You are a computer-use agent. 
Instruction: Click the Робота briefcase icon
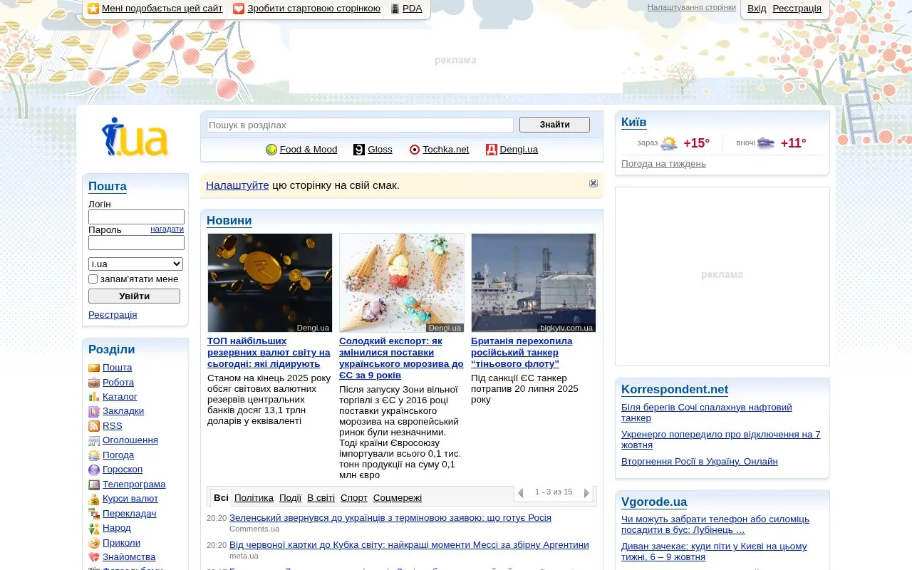94,383
